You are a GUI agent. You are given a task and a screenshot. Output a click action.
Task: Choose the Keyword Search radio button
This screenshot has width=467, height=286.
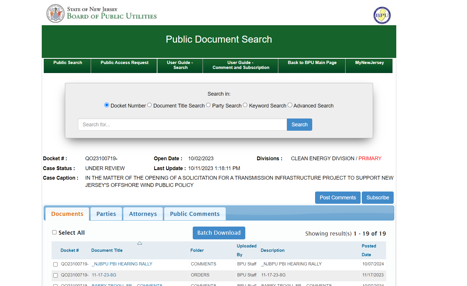point(245,105)
